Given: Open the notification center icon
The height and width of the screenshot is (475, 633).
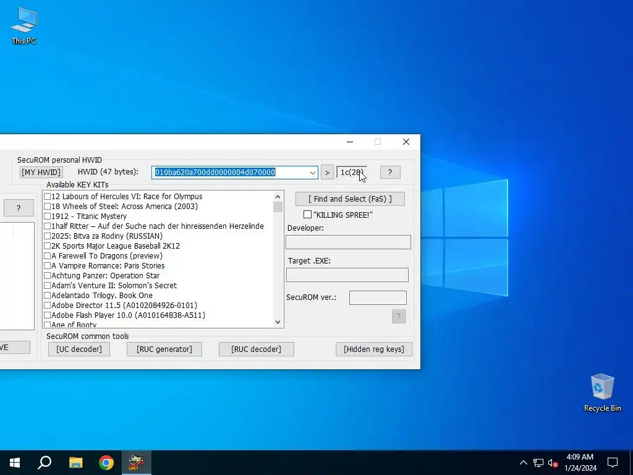Looking at the screenshot, I should tap(613, 463).
